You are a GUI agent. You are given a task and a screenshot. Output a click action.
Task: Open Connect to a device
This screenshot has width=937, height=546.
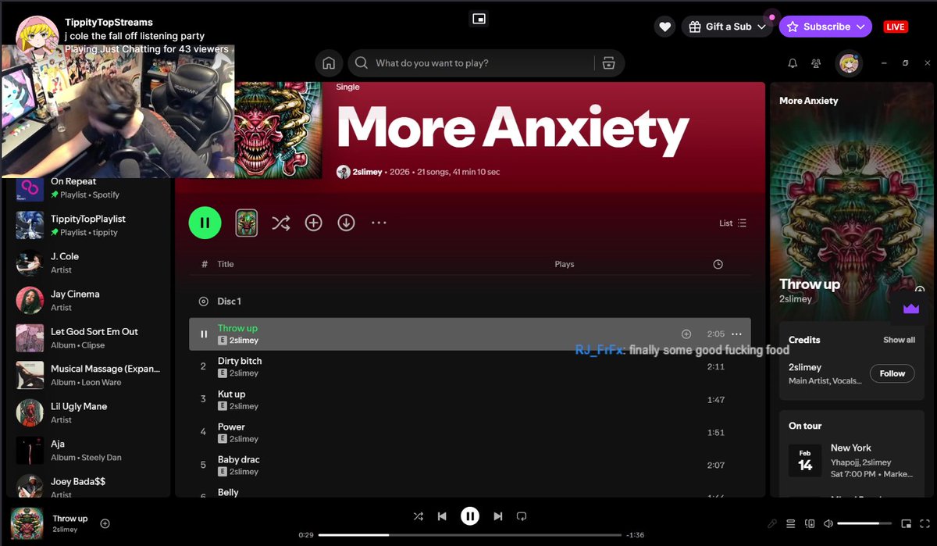[810, 523]
